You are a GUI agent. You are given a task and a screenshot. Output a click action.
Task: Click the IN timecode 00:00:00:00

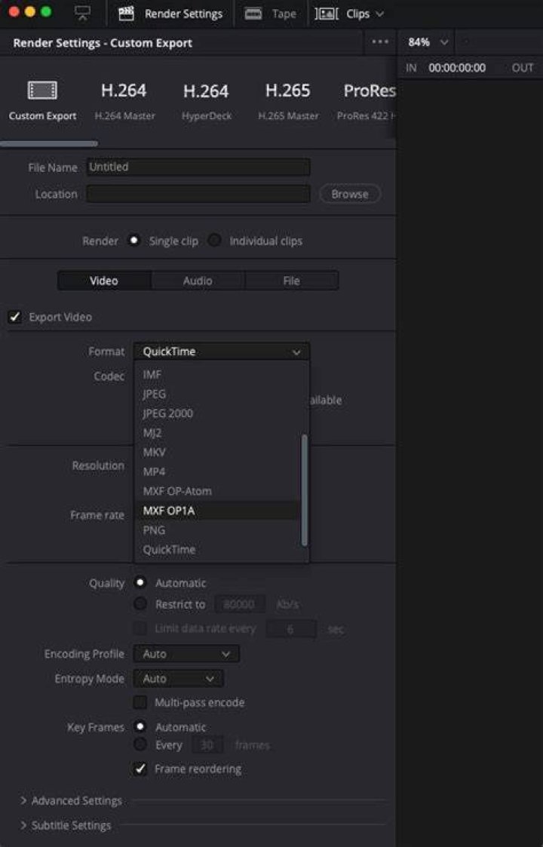[x=456, y=68]
